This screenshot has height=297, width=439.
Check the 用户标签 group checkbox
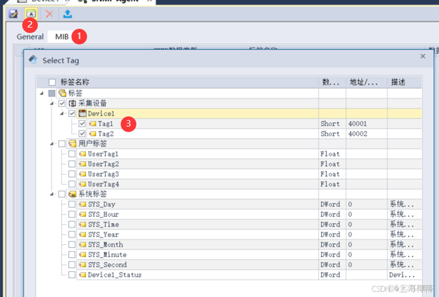pos(62,143)
